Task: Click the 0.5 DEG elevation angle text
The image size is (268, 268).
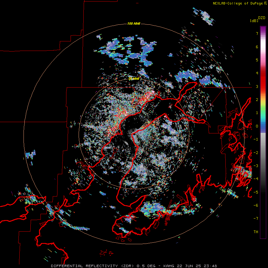Action: tap(146, 266)
